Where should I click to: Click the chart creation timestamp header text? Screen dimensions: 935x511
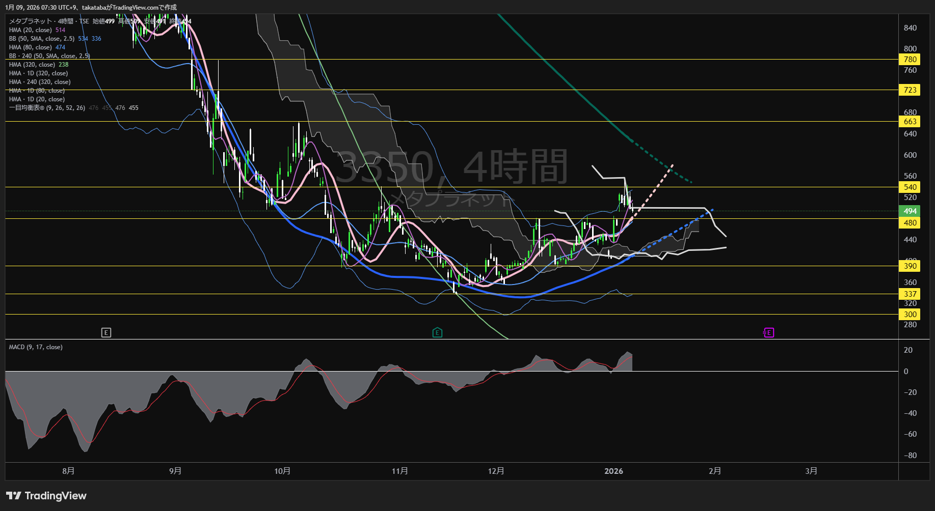[x=91, y=7]
